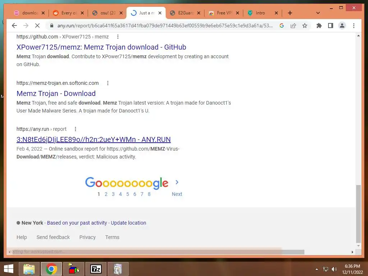The height and width of the screenshot is (276, 368).
Task: Go to results page 5
Action: coord(128,194)
